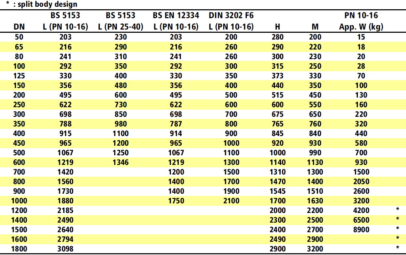The height and width of the screenshot is (255, 406).
Task: Click weight 6500 in DN 1400 row
Action: click(x=361, y=220)
